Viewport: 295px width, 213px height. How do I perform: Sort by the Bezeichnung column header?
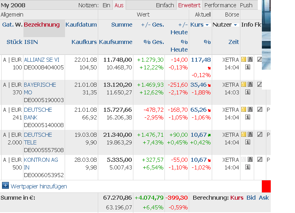coord(42,25)
